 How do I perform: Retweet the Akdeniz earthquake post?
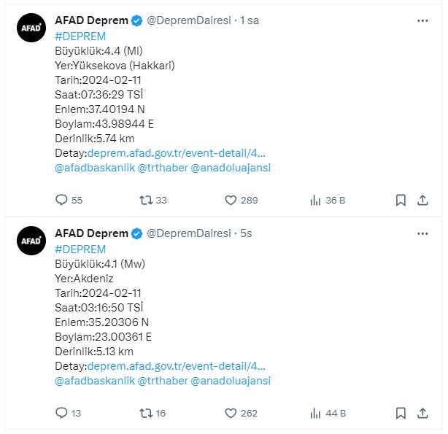tap(152, 413)
